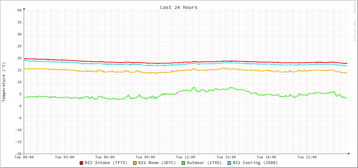The height and width of the screenshot is (168, 358).
Task: Click the "Temperature (°C)" y-axis label
Action: (x=4, y=82)
